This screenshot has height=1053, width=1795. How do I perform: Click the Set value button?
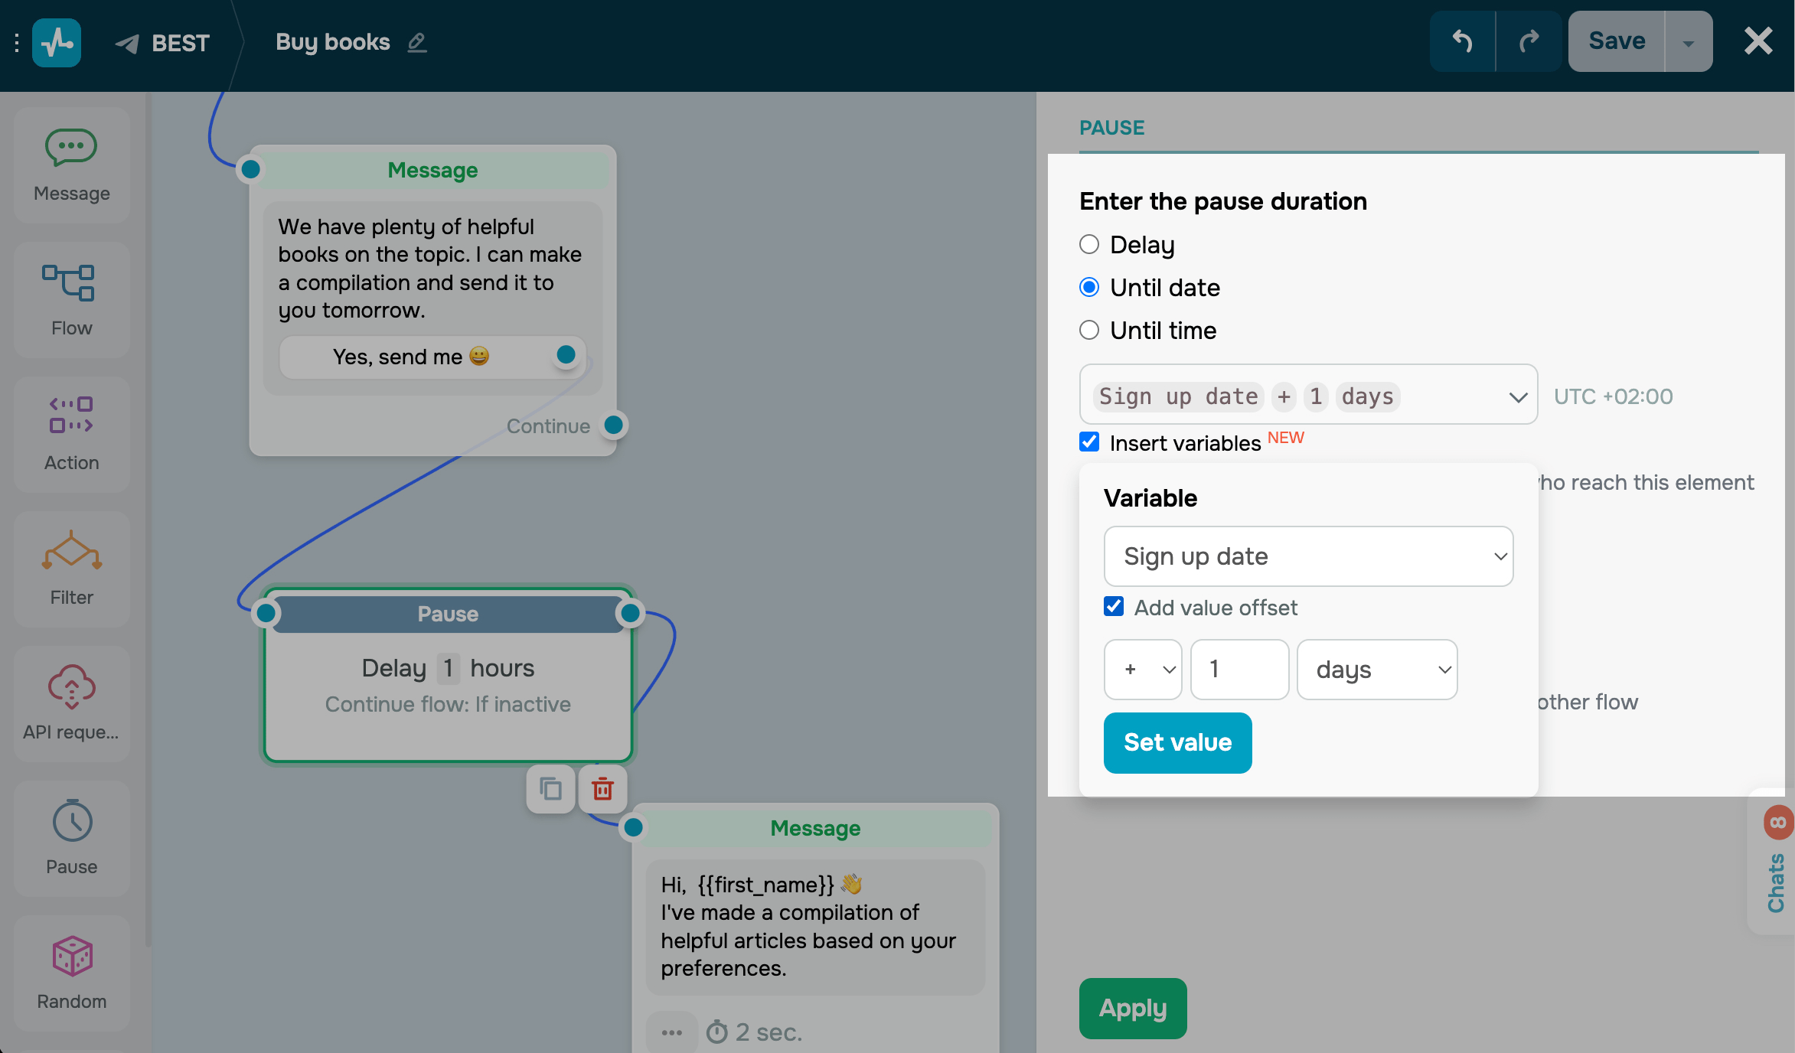click(1177, 743)
